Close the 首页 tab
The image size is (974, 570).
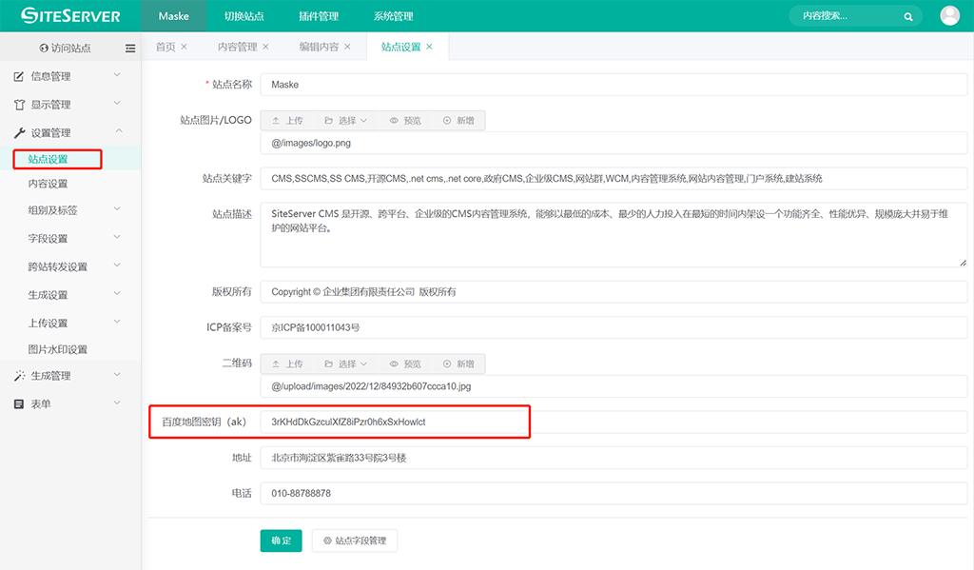184,47
